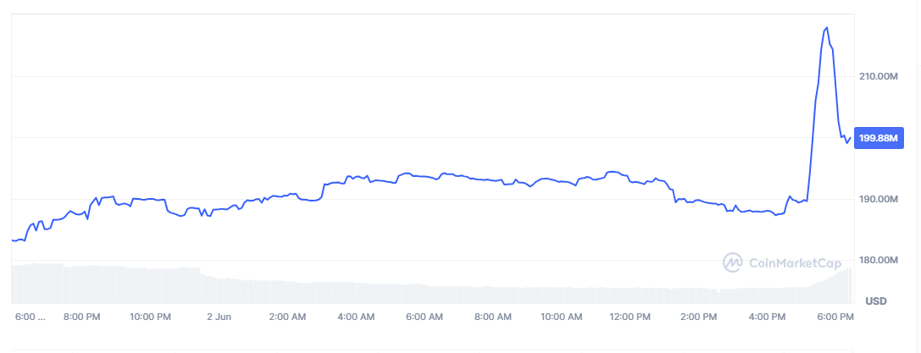This screenshot has width=921, height=353.
Task: Select the 10:00 AM time marker
Action: [562, 317]
